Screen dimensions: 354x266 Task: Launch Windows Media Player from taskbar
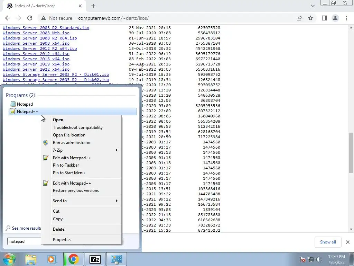(x=52, y=259)
